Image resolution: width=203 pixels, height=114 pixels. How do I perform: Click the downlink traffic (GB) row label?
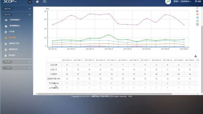click(54, 83)
